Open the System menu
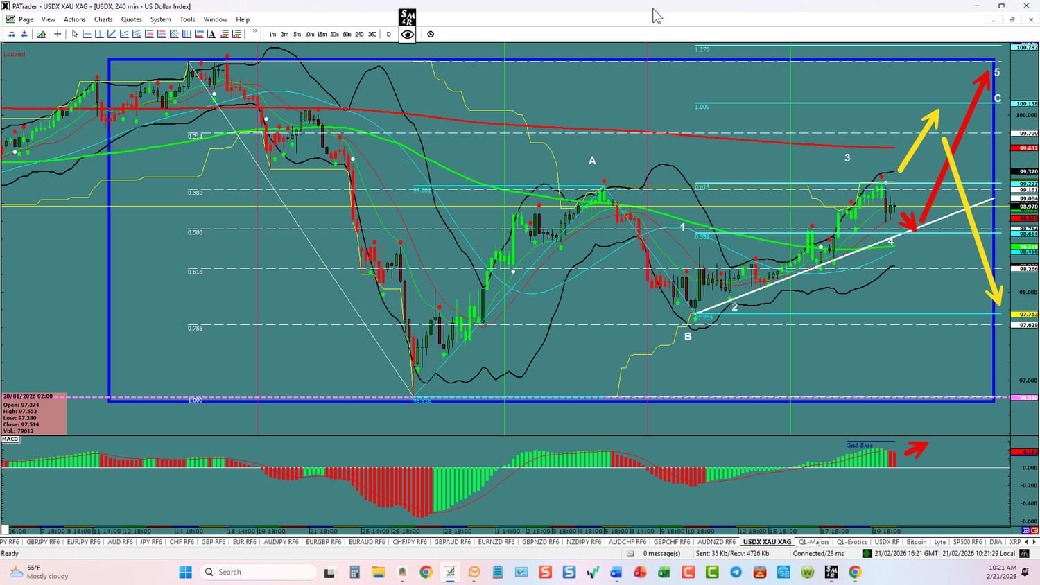Image resolution: width=1040 pixels, height=585 pixels. (160, 19)
